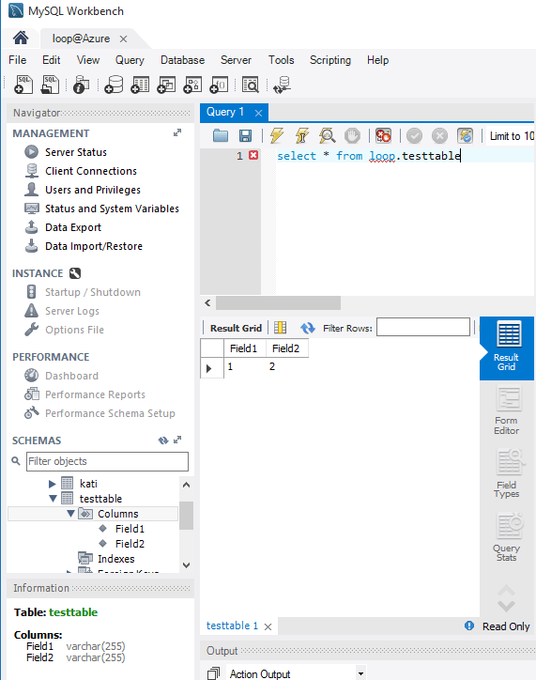Click the Filter Rows input field
The image size is (536, 680).
tap(423, 327)
